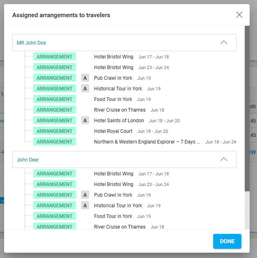The height and width of the screenshot is (258, 257).
Task: Select Hotel Royal Court arrangement name
Action: tap(113, 131)
